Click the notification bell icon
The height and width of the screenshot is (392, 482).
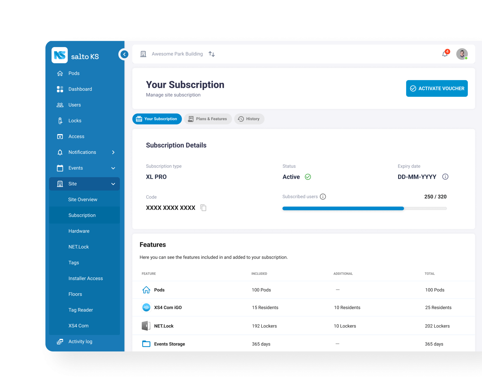coord(445,54)
